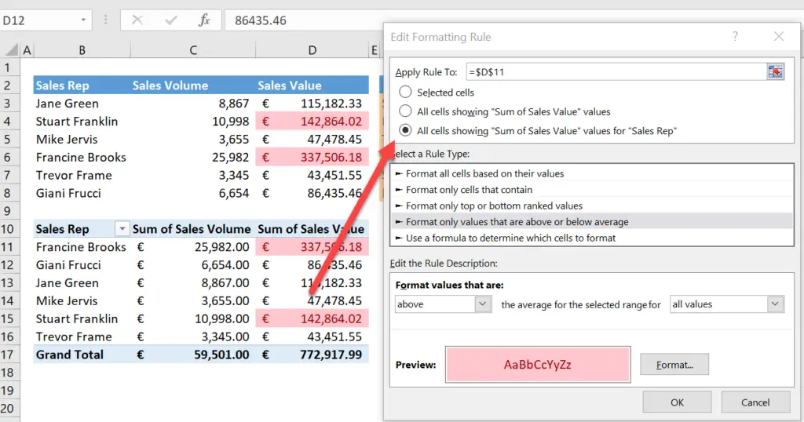Open the "all values" dropdown
Screen dimensions: 804x422
point(775,304)
